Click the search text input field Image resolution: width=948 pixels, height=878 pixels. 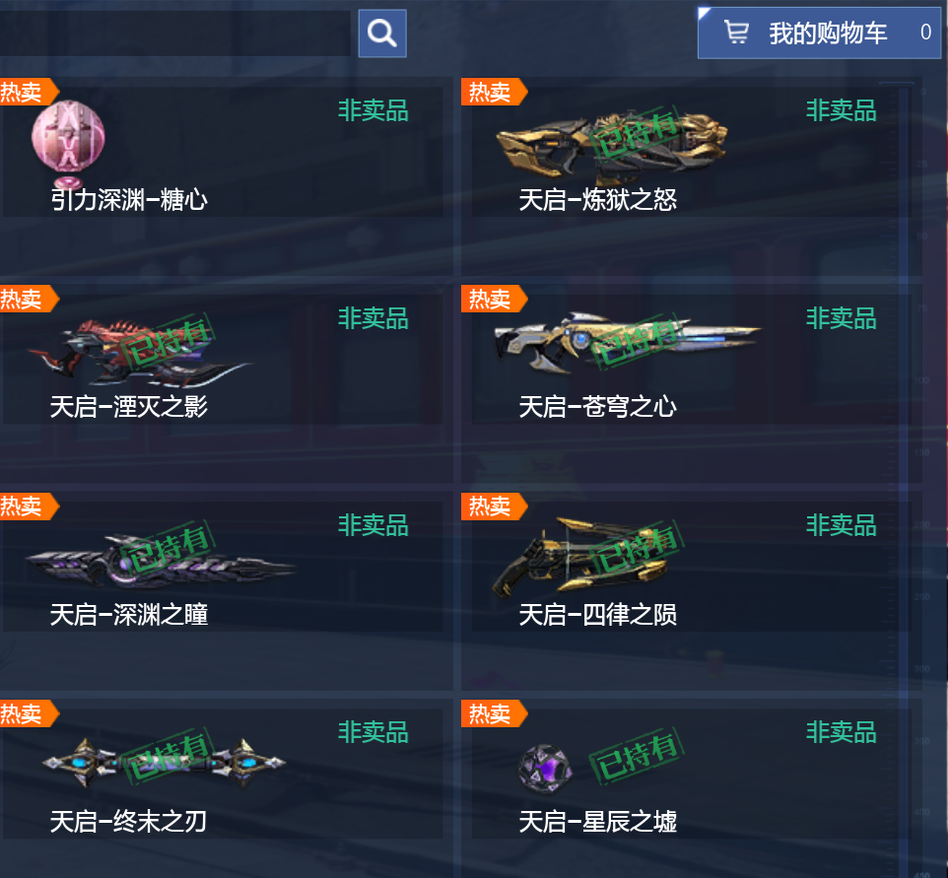(x=174, y=34)
